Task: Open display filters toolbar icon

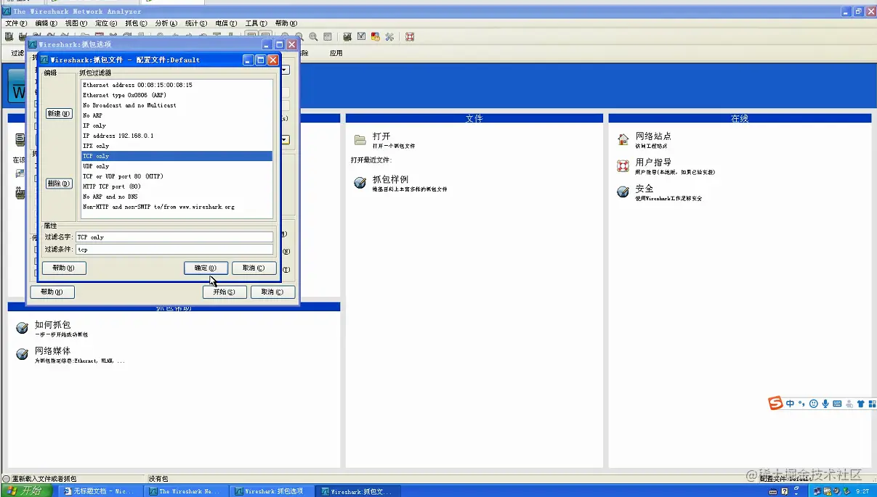Action: click(361, 36)
